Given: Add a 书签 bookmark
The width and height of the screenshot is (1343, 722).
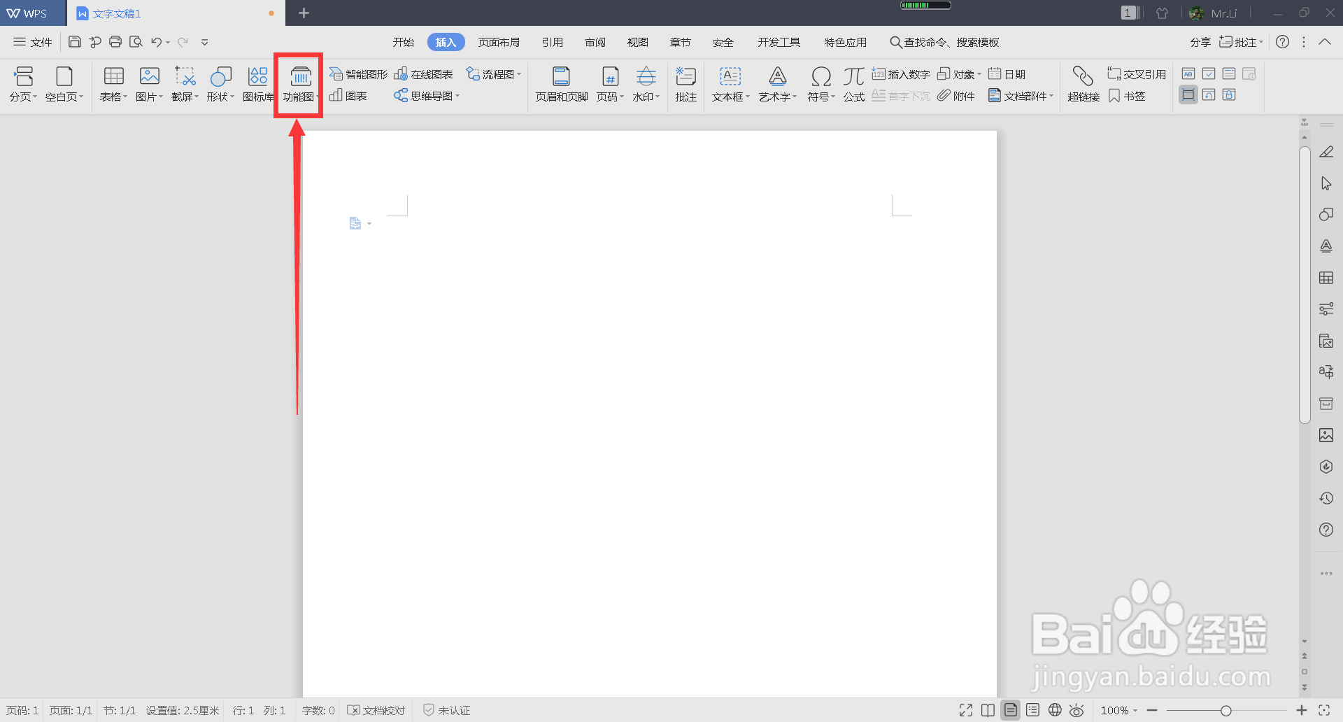Looking at the screenshot, I should click(x=1127, y=96).
